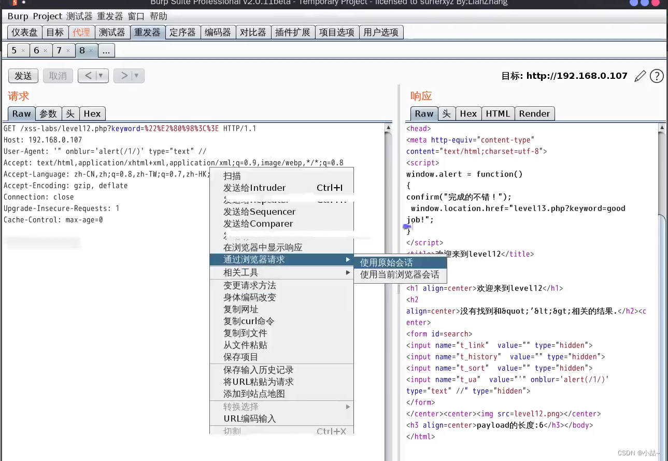
Task: Open the history forward dropdown arrow
Action: tap(136, 76)
